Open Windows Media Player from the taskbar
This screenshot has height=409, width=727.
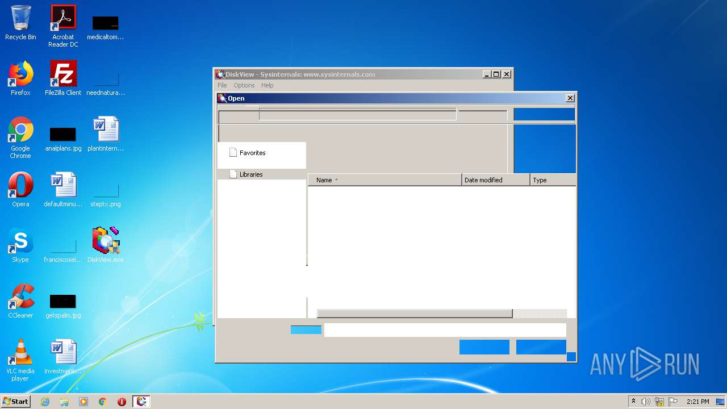point(83,402)
